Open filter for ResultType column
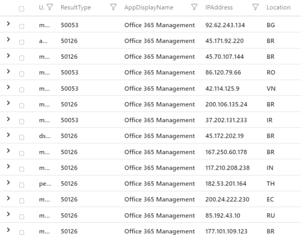Viewport: 301px width, 235px height. [x=113, y=8]
